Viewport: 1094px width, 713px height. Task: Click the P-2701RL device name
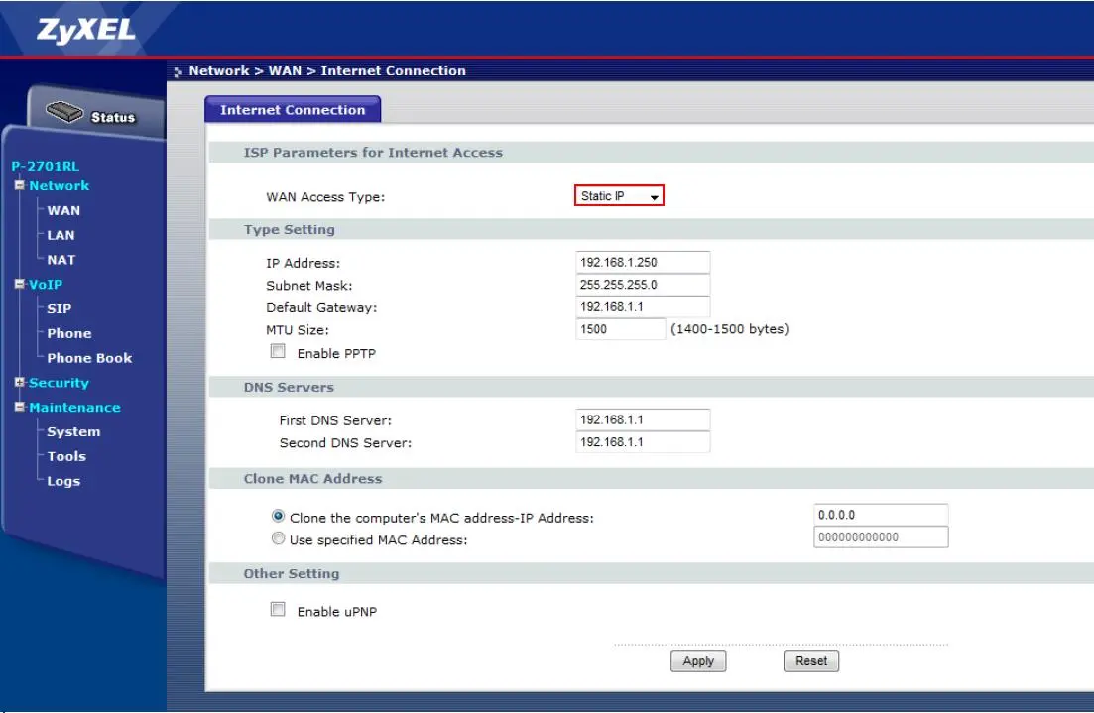46,166
